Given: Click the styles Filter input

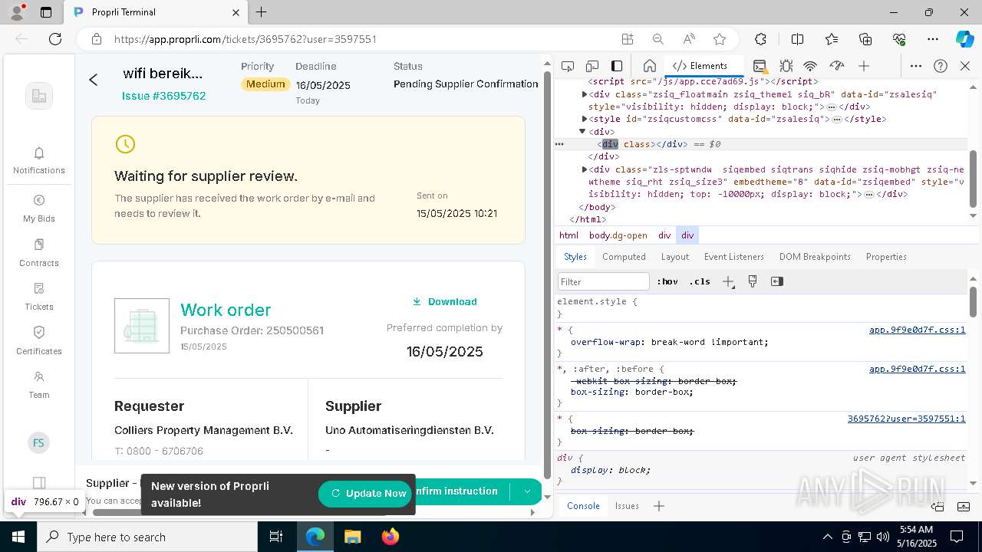Looking at the screenshot, I should 604,281.
